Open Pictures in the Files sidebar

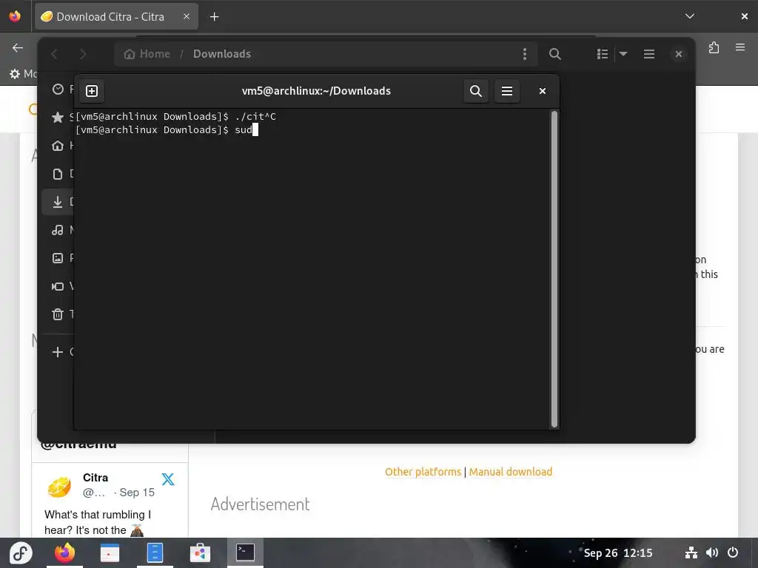tap(58, 258)
